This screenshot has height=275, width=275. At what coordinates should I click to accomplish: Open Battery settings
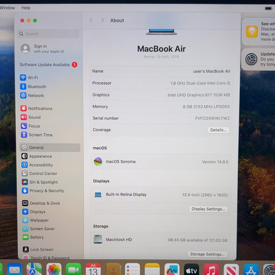click(x=33, y=237)
